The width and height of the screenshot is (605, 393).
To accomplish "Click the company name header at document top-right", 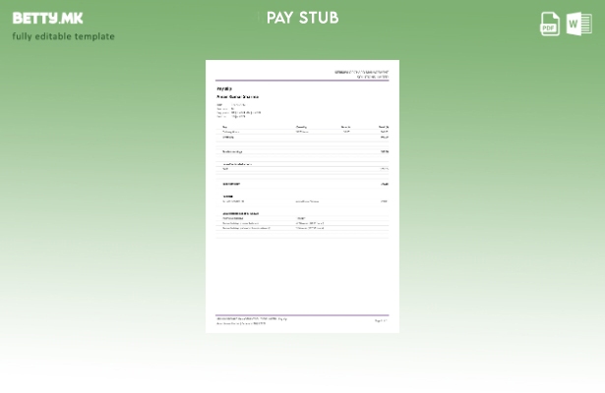I will [x=361, y=71].
